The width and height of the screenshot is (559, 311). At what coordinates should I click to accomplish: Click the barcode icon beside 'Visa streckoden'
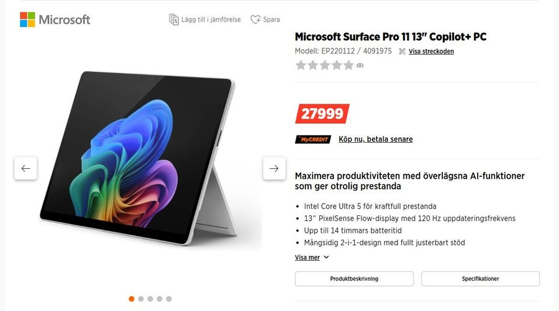coord(402,52)
